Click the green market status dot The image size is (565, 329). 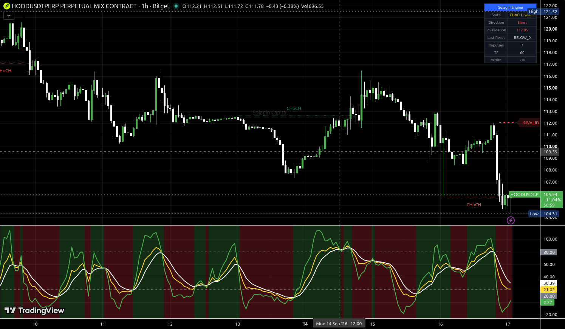(176, 6)
